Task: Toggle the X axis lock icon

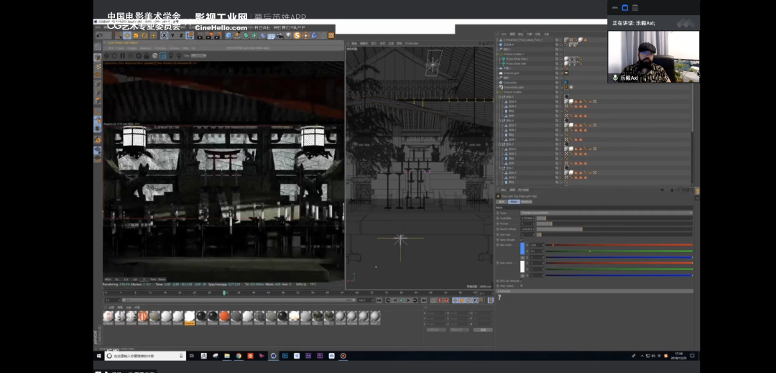Action: tap(164, 35)
